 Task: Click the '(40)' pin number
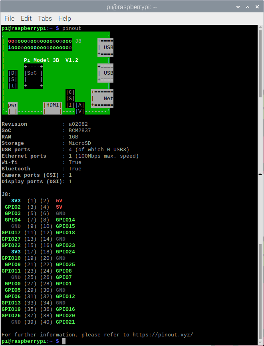[46, 322]
